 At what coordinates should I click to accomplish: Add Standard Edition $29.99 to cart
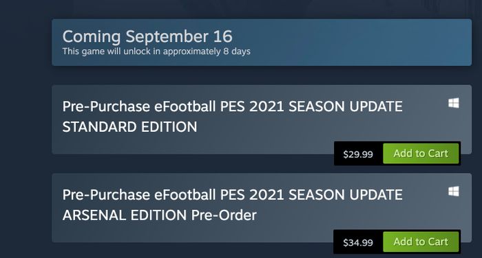421,153
